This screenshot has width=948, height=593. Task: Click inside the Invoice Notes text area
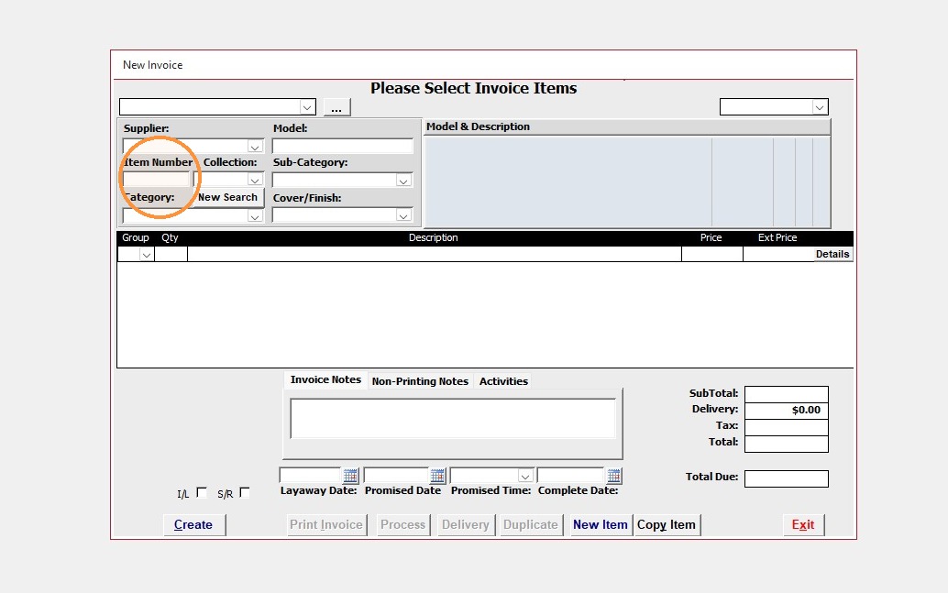point(453,418)
